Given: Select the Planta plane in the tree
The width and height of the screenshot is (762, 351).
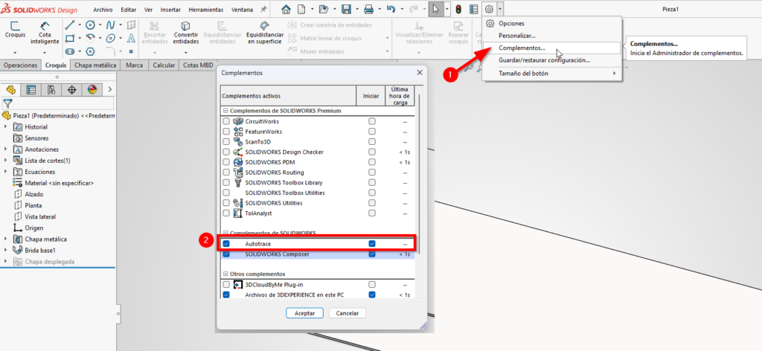Looking at the screenshot, I should (x=29, y=205).
